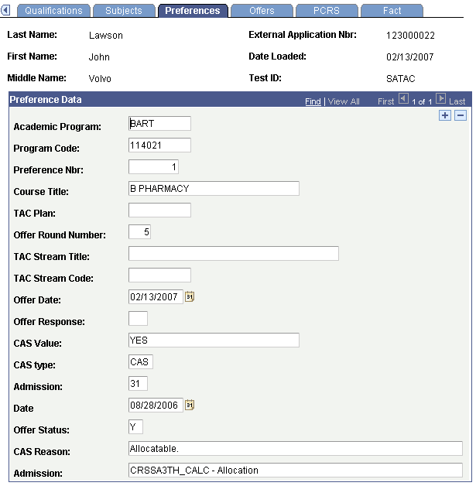
Task: Focus the Offer Date field
Action: [x=156, y=297]
